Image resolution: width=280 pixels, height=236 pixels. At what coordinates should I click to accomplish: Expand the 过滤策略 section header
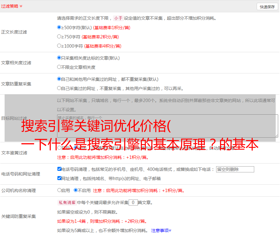[11, 6]
